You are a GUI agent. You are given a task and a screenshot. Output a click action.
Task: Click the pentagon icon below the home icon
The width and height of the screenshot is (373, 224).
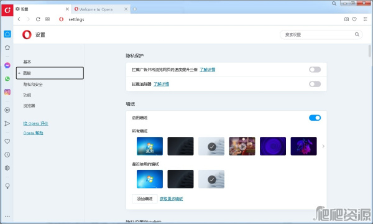point(7,47)
